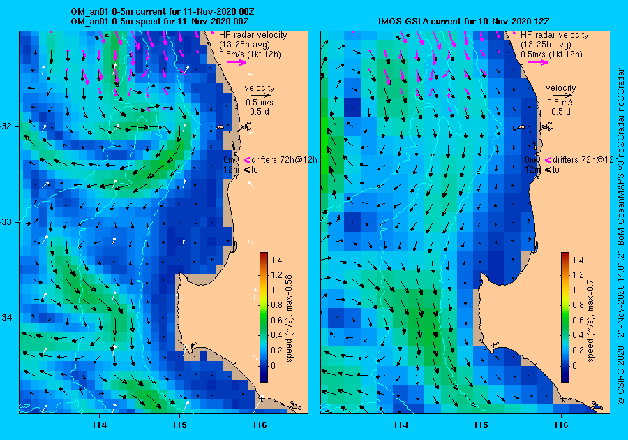This screenshot has width=628, height=440.
Task: Click 'HF radar velocity' on the left map
Action: pyautogui.click(x=253, y=35)
